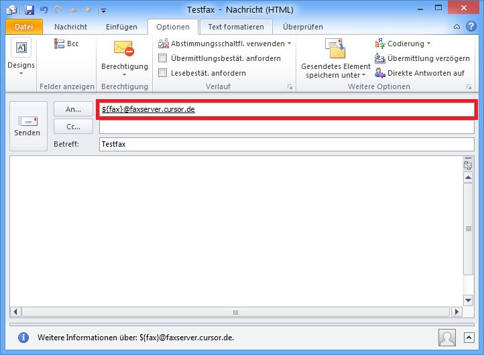484x355 pixels.
Task: Expand the Berechtigung dropdown arrow
Action: (x=124, y=74)
